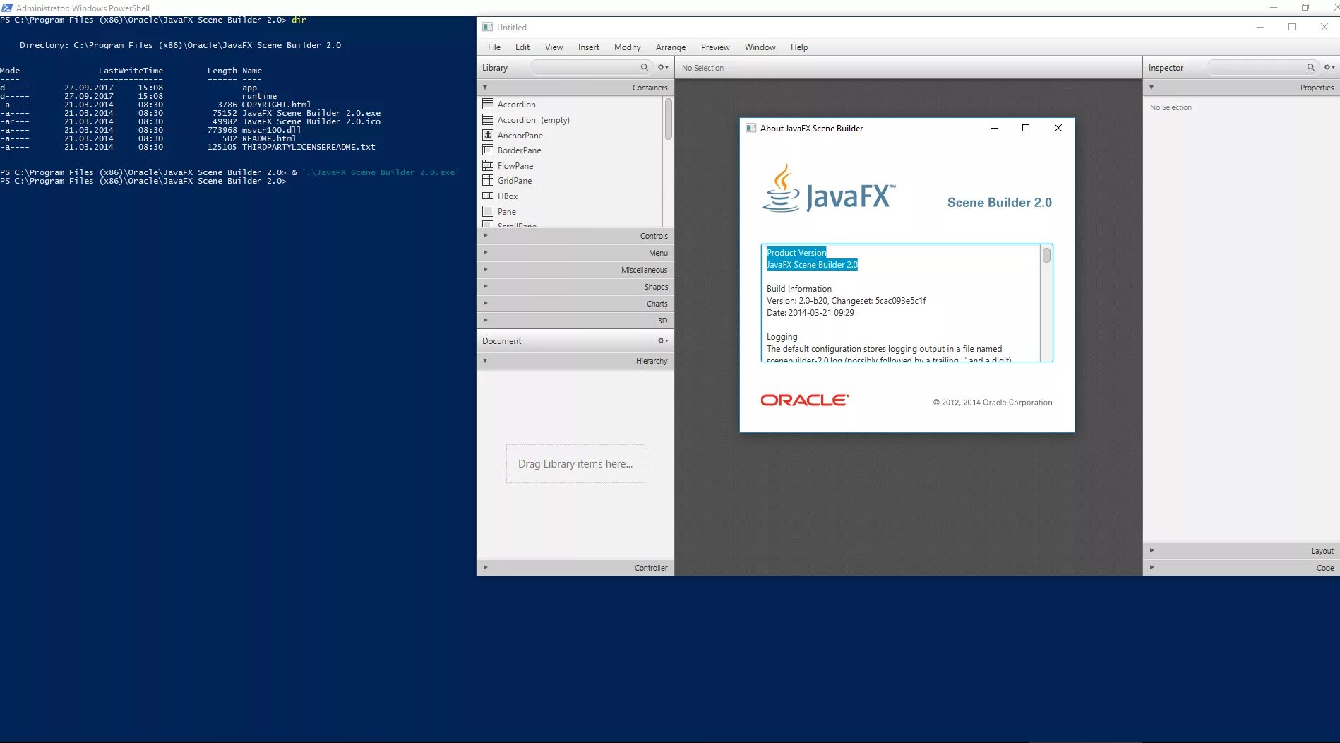Open the File menu
Viewport: 1340px width, 743px height.
click(494, 47)
